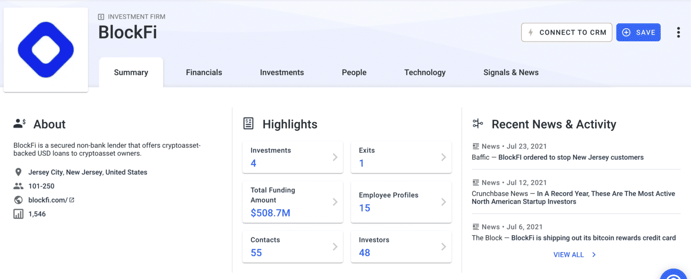691x279 pixels.
Task: Open the 101-250 employee count link
Action: 41,186
